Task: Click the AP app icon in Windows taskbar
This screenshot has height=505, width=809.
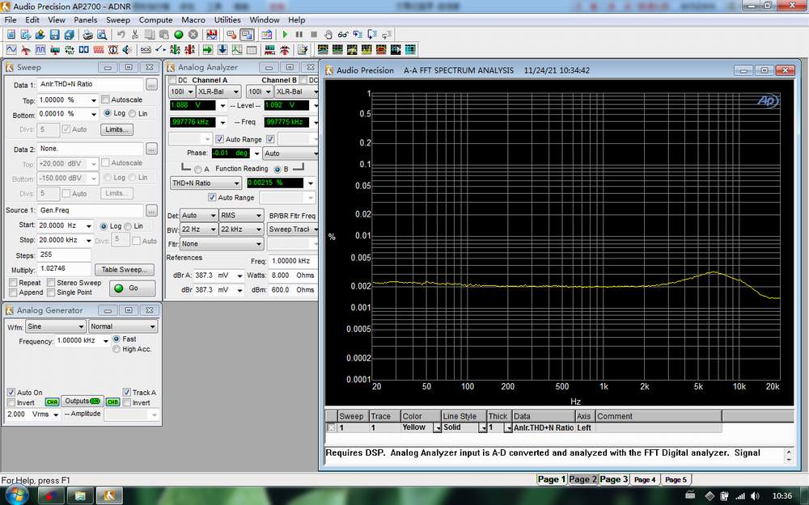Action: pos(109,496)
